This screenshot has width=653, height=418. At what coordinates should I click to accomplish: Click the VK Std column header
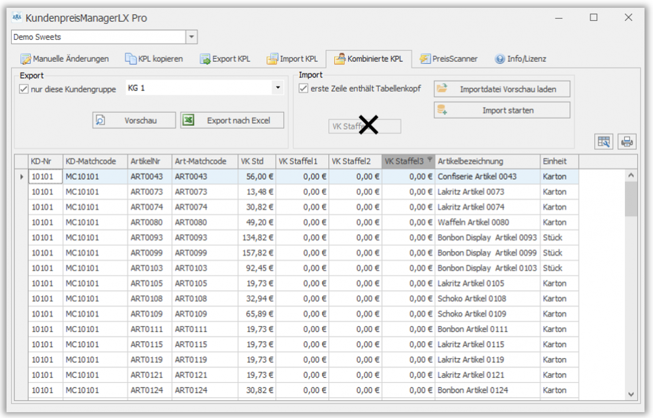point(257,161)
